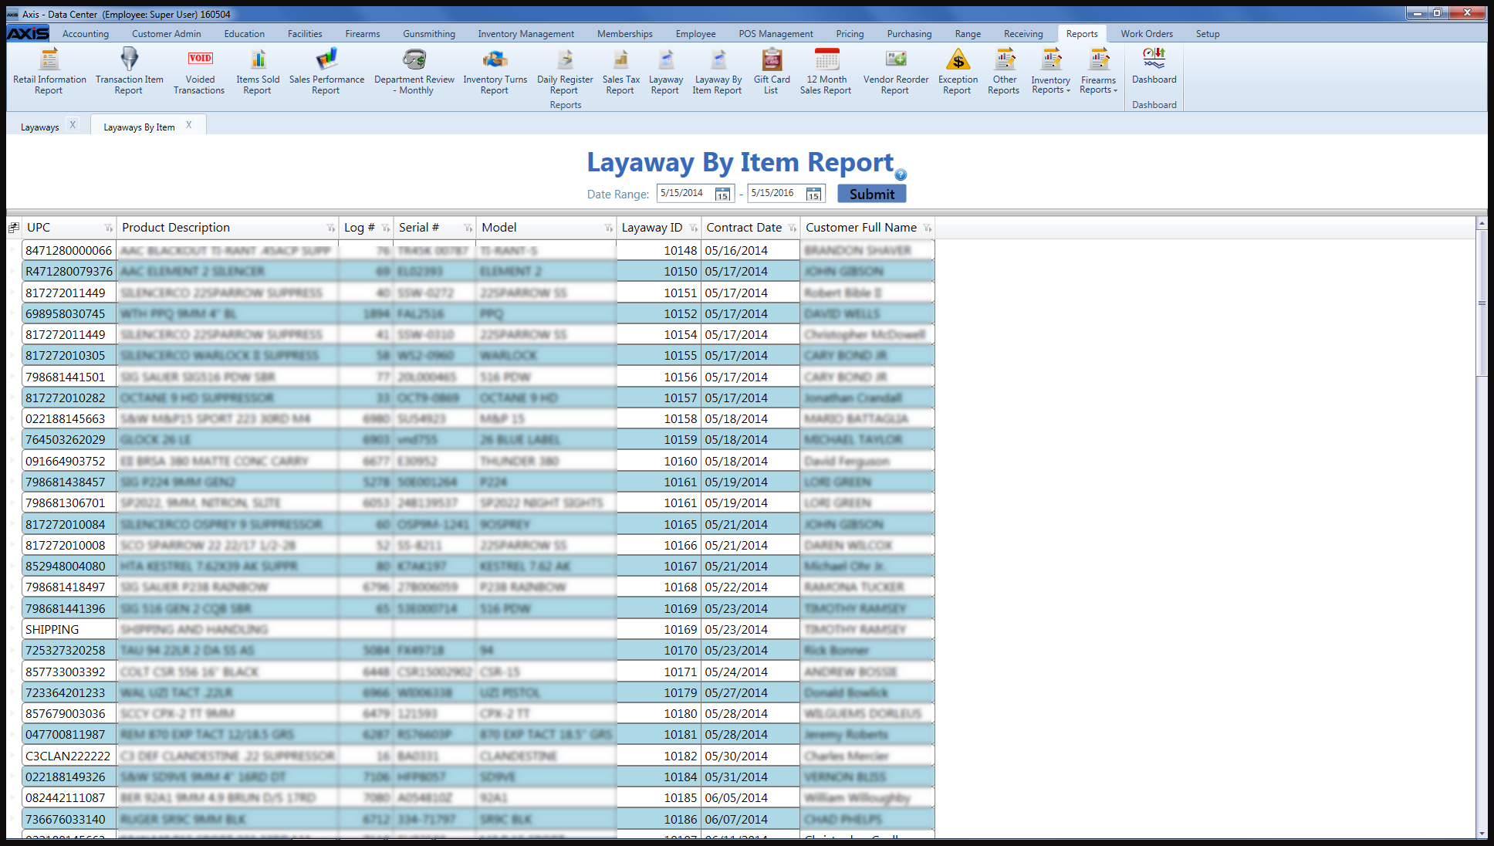The height and width of the screenshot is (846, 1494).
Task: Select the row with UPC SHIPPING
Action: tap(478, 630)
